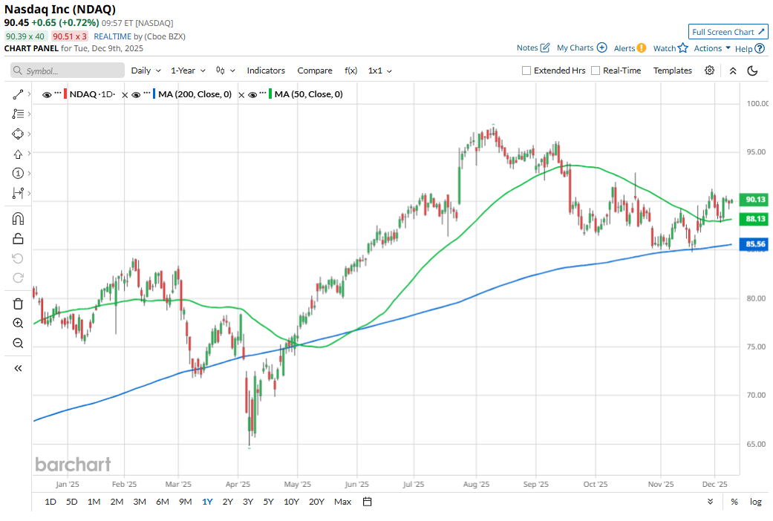773x521 pixels.
Task: Open the custom date range calendar
Action: pos(367,502)
